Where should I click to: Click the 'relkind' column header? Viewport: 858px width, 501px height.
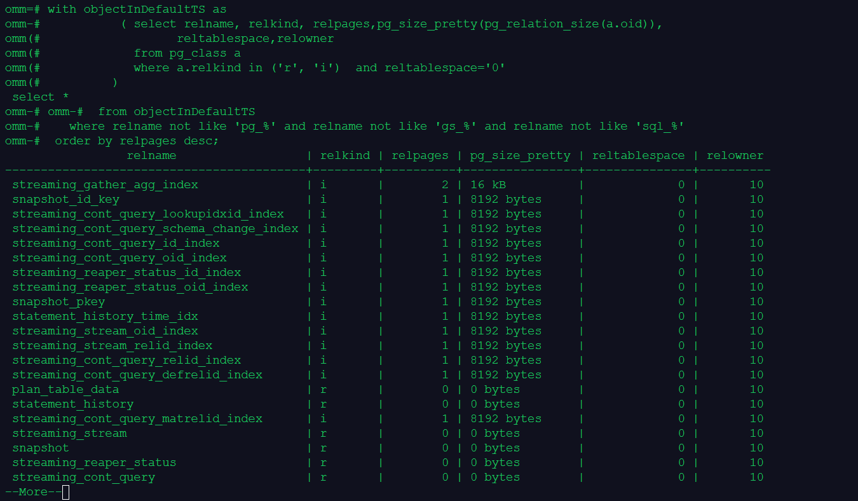(345, 155)
